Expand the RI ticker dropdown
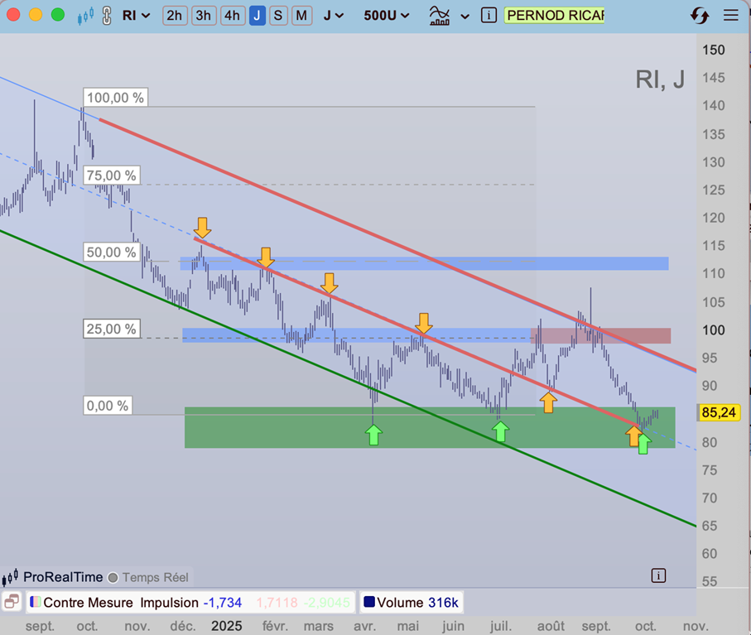Screen dimensions: 751x635 point(136,15)
